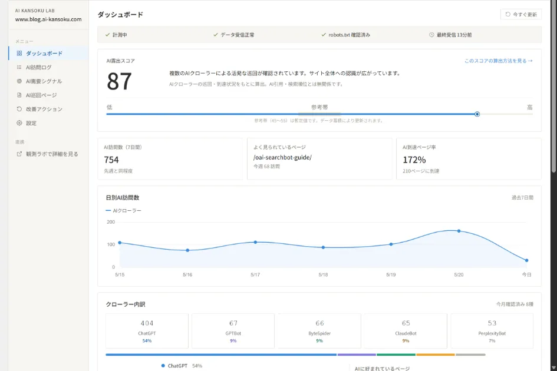Click the 今すぐ更新 button

[x=521, y=14]
